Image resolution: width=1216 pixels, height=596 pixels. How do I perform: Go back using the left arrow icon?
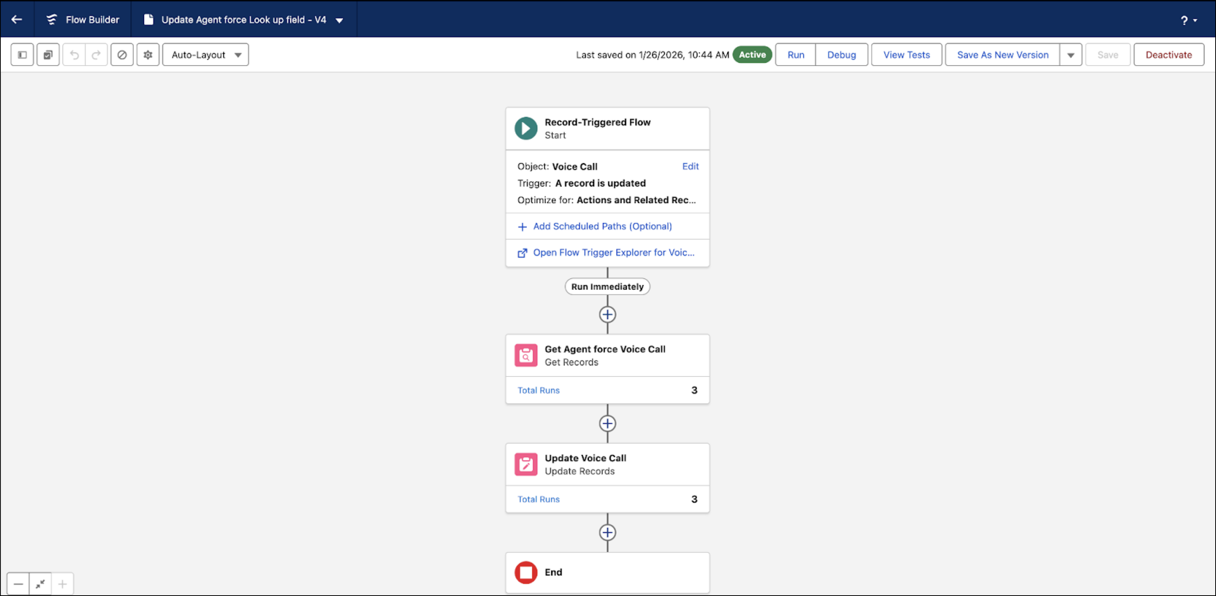point(17,19)
